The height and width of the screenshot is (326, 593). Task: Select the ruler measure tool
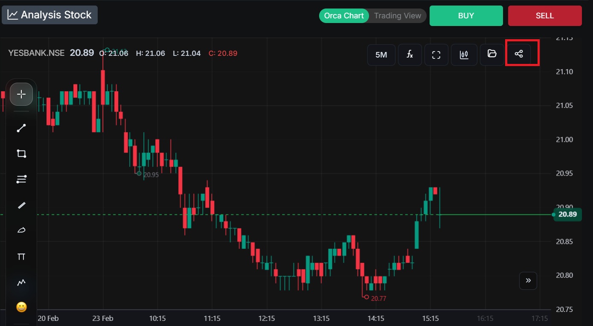point(21,205)
